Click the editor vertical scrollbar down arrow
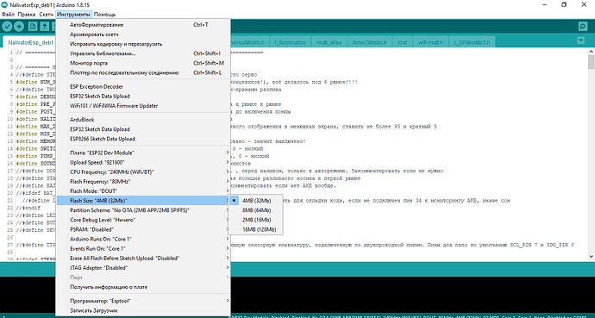The image size is (595, 318). pos(591,257)
